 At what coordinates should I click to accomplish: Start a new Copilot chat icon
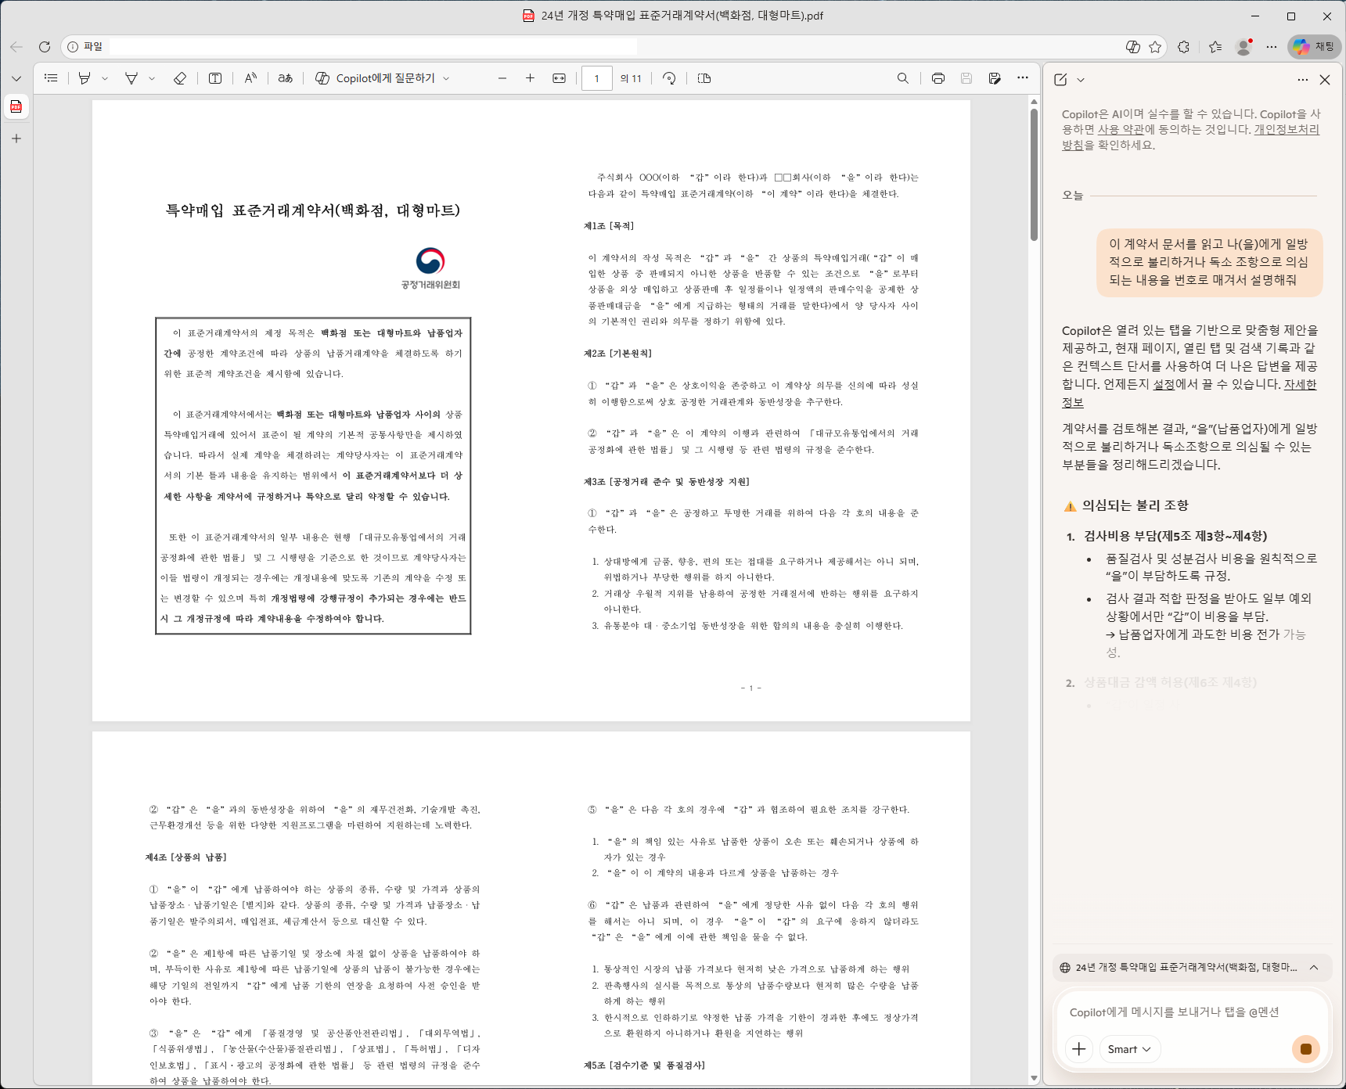1060,80
